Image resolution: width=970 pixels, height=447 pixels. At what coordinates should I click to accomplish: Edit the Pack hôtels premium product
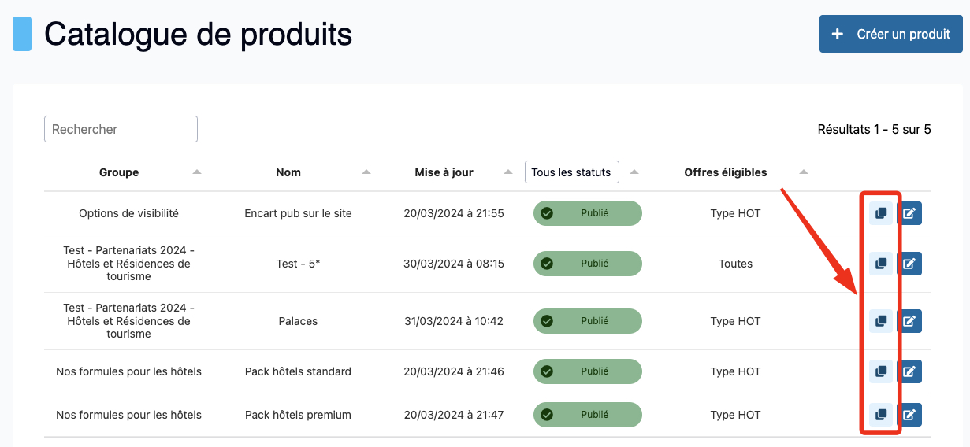tap(909, 415)
